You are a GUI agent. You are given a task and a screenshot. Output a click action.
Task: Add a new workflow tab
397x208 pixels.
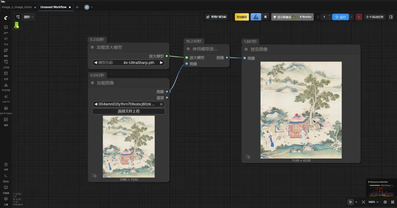click(77, 7)
